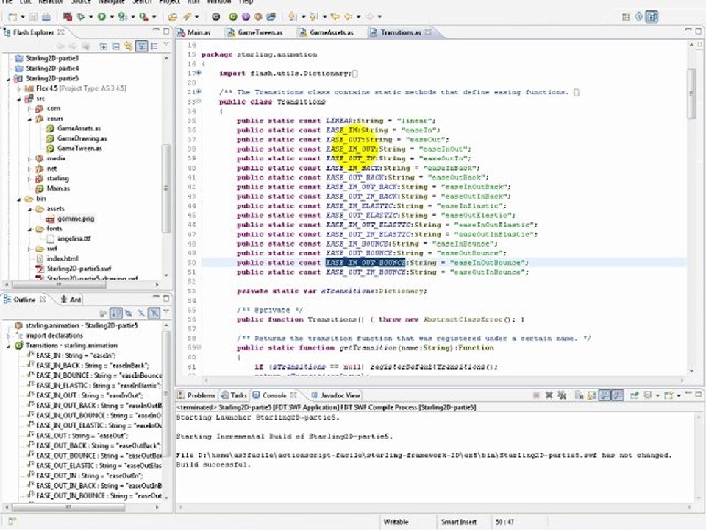The width and height of the screenshot is (706, 530).
Task: Open Display Selected Console dropdown arrow
Action: (657, 396)
